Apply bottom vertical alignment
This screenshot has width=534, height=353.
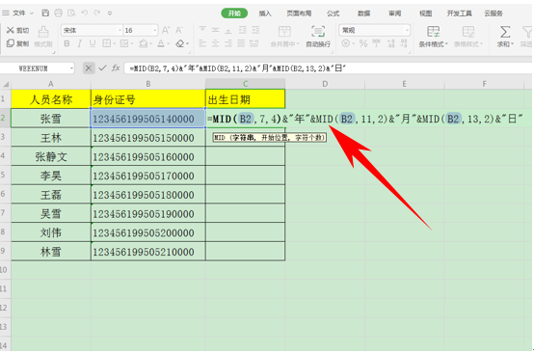click(228, 30)
